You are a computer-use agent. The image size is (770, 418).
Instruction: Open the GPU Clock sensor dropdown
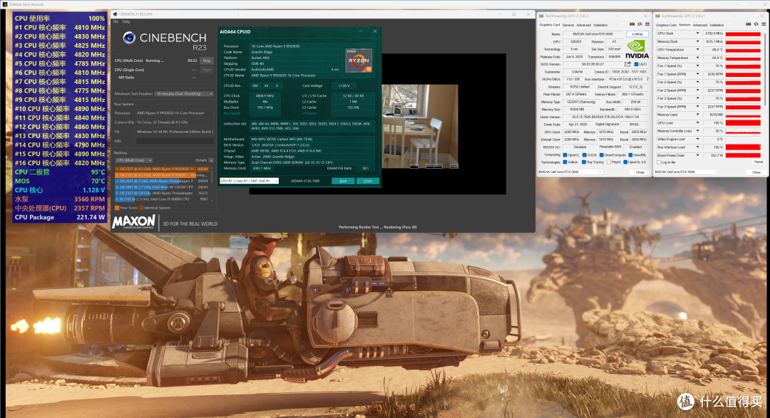coord(697,33)
